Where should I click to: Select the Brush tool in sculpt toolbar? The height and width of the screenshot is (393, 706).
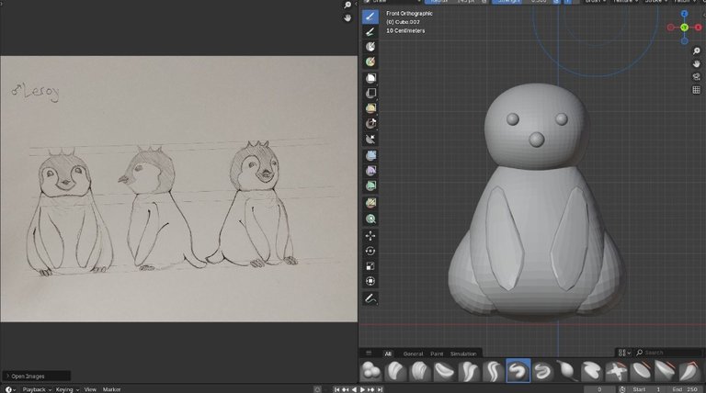coord(370,17)
